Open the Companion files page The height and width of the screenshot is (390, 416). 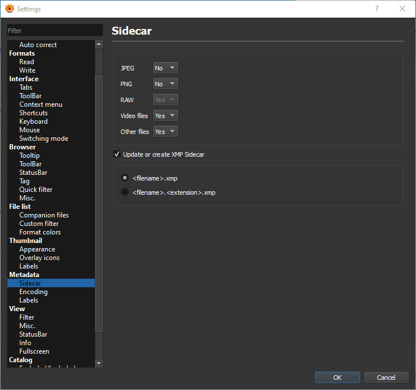[44, 215]
